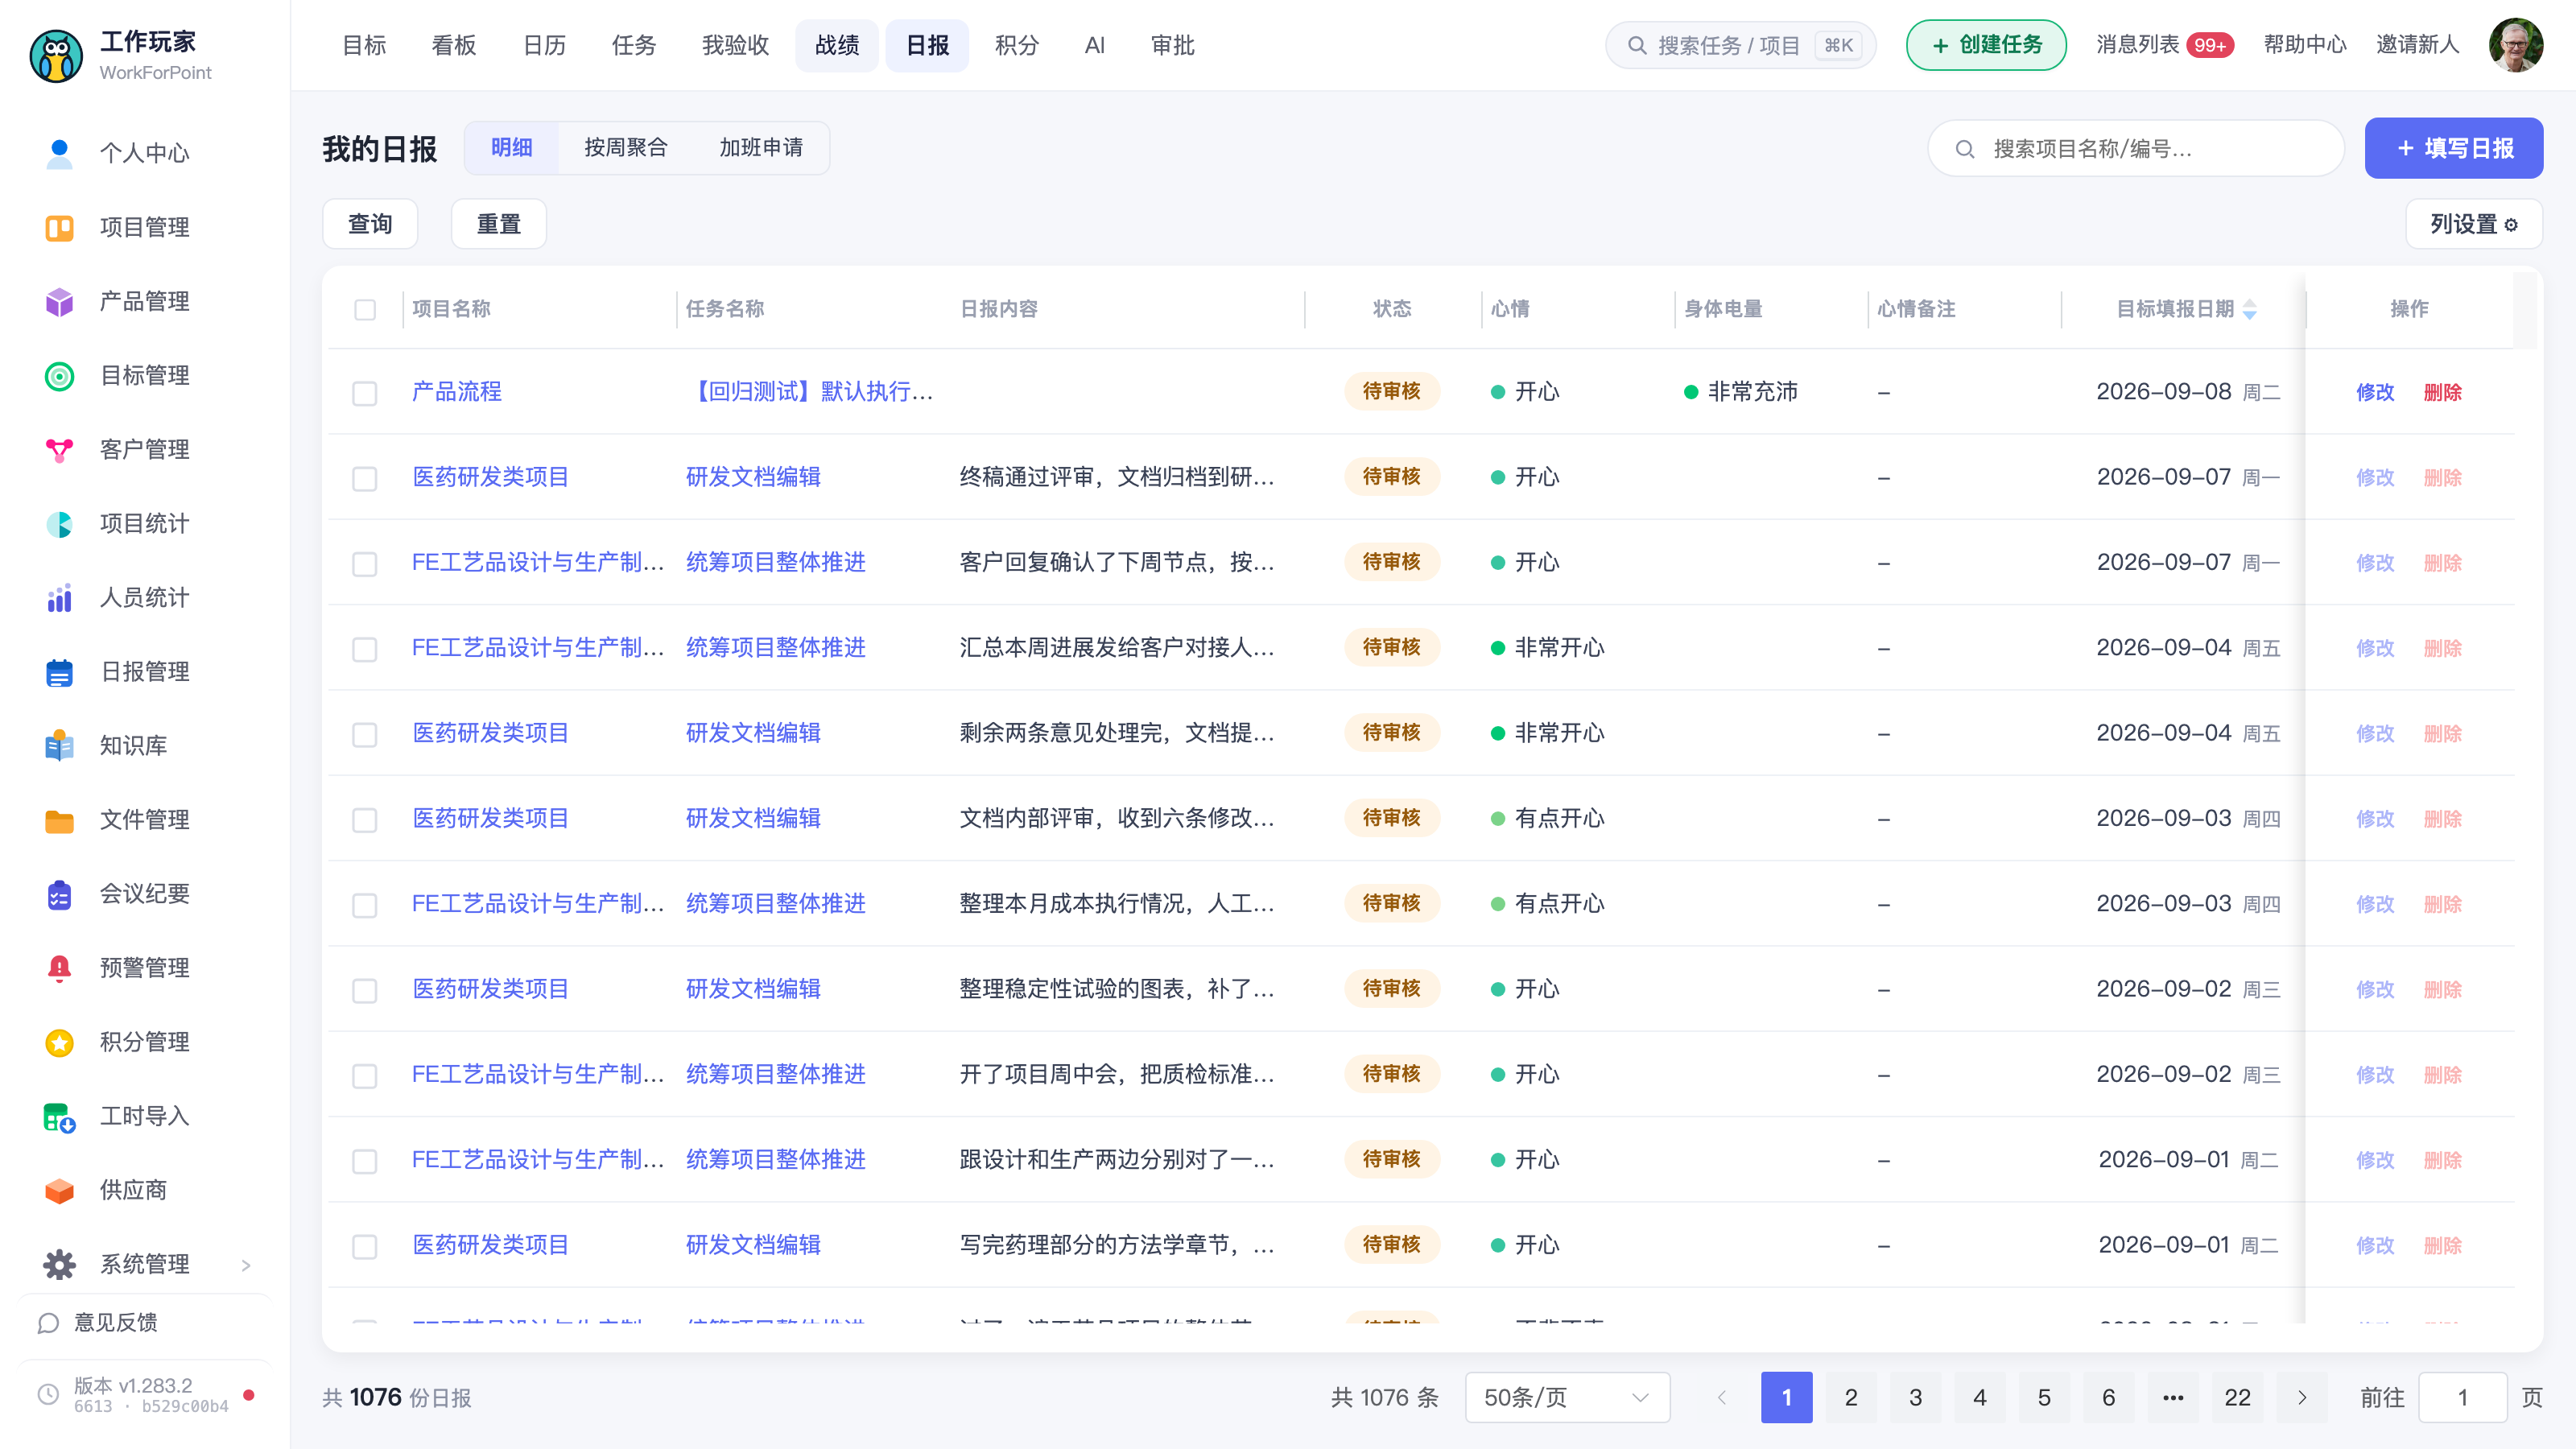2576x1449 pixels.
Task: Open the 客户管理 icon
Action: click(59, 449)
